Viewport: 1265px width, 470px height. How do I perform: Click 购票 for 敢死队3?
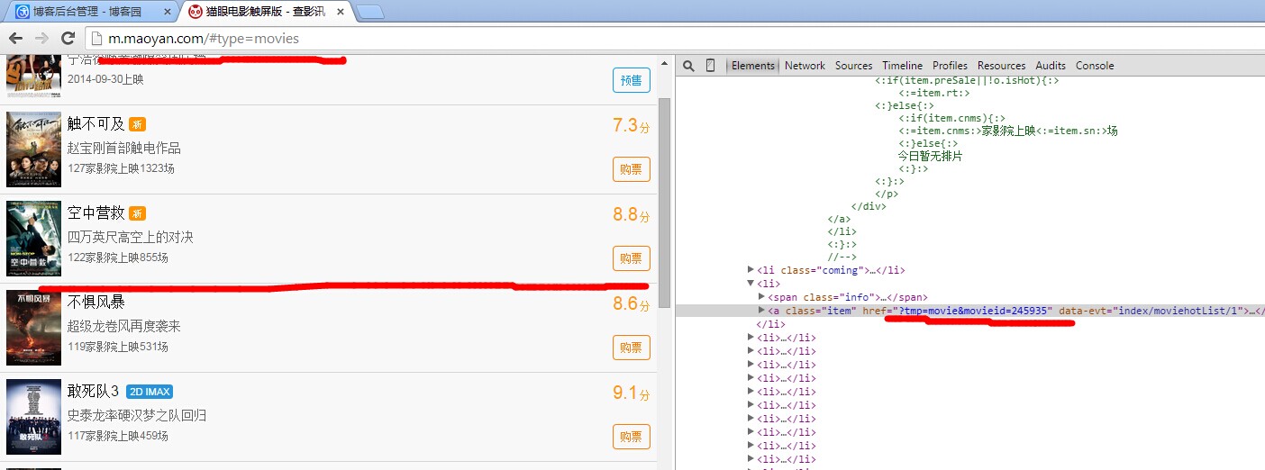pos(632,437)
